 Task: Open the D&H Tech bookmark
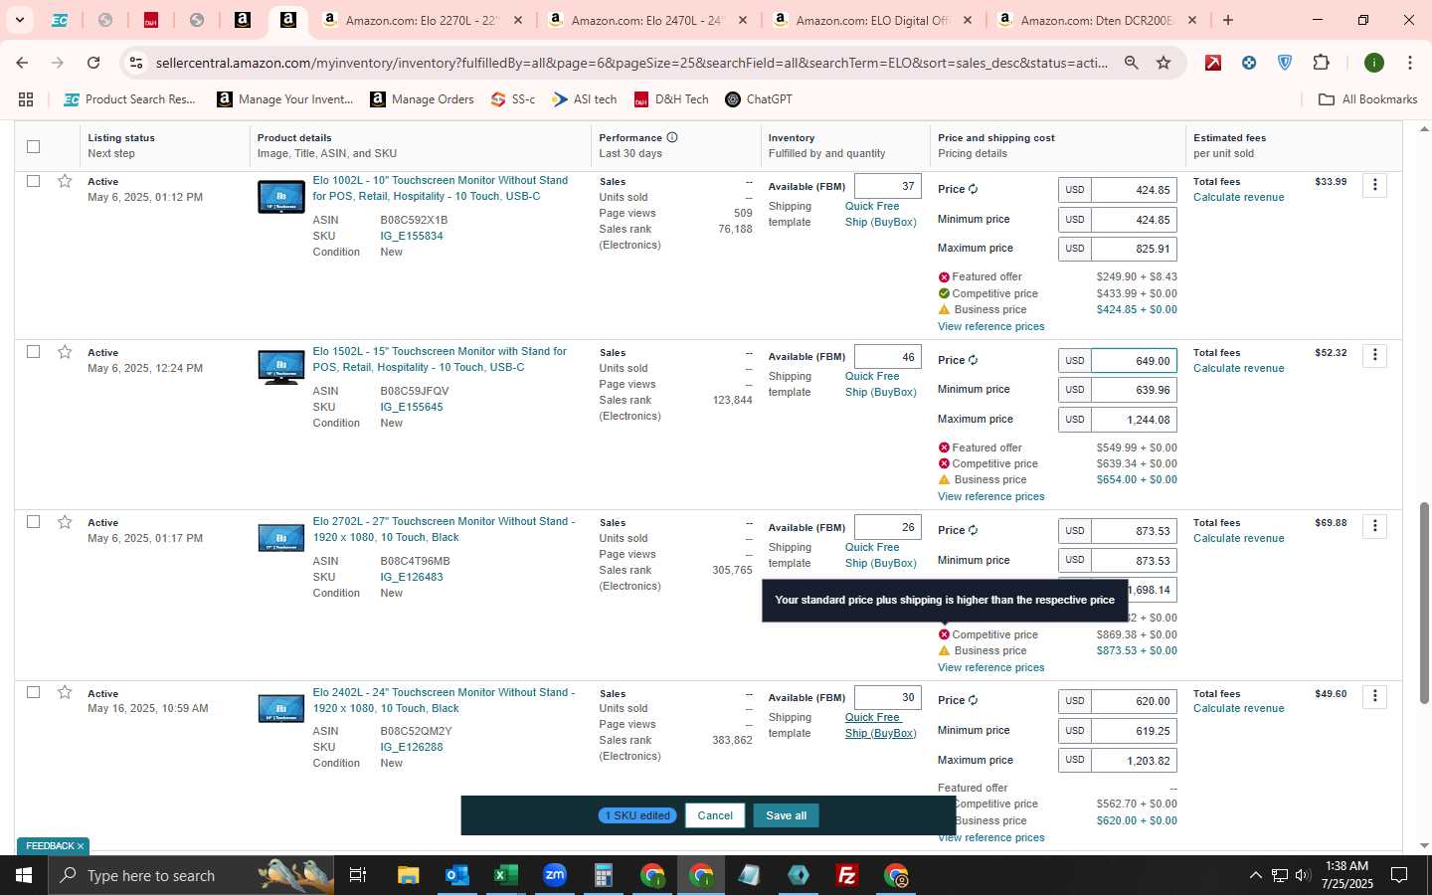[x=671, y=99]
